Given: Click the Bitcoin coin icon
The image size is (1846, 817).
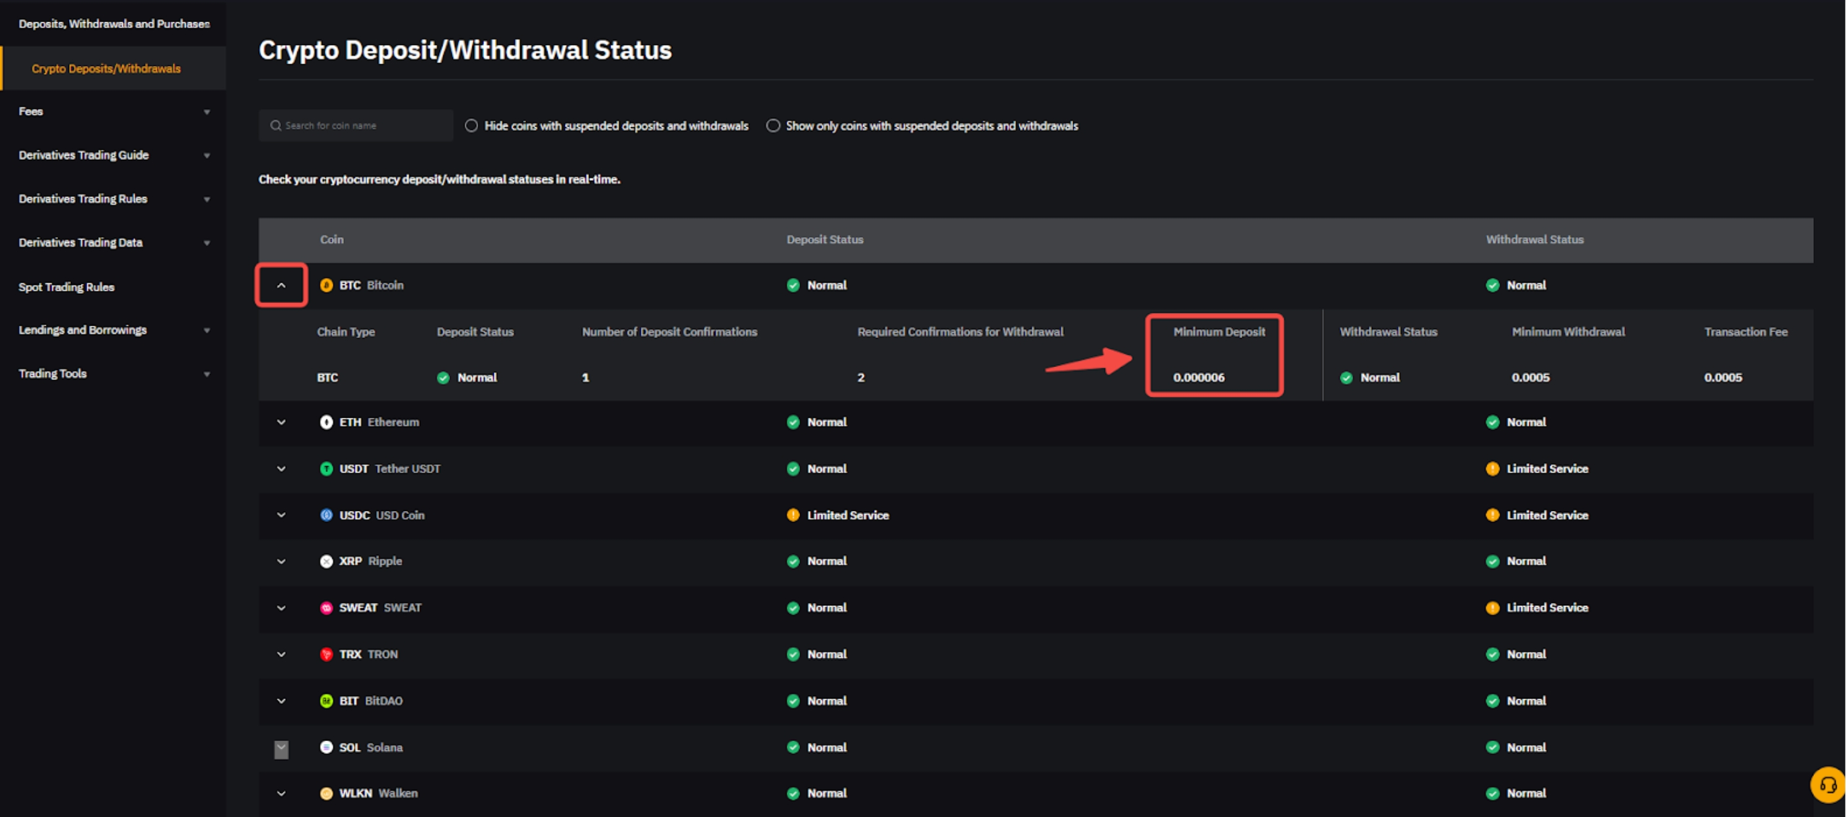Looking at the screenshot, I should tap(326, 285).
